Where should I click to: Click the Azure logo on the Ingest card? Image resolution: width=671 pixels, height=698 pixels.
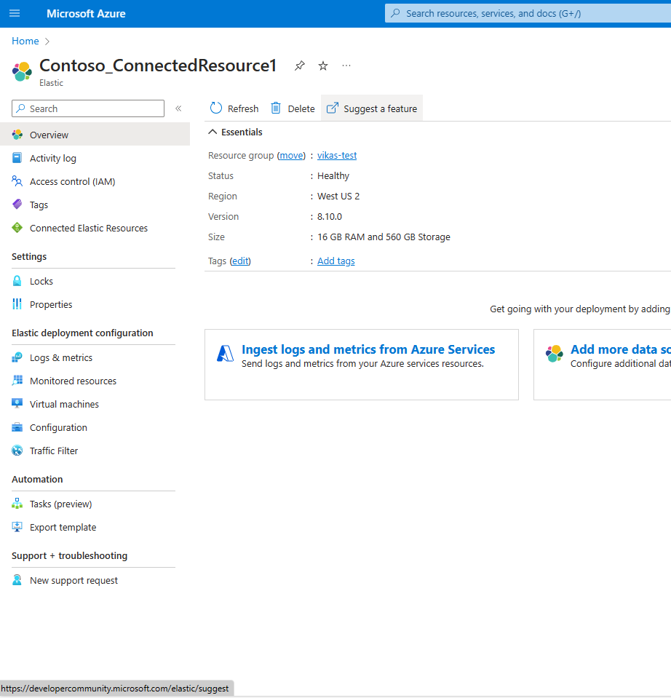225,354
